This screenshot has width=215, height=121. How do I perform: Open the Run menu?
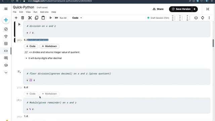coord(35,12)
